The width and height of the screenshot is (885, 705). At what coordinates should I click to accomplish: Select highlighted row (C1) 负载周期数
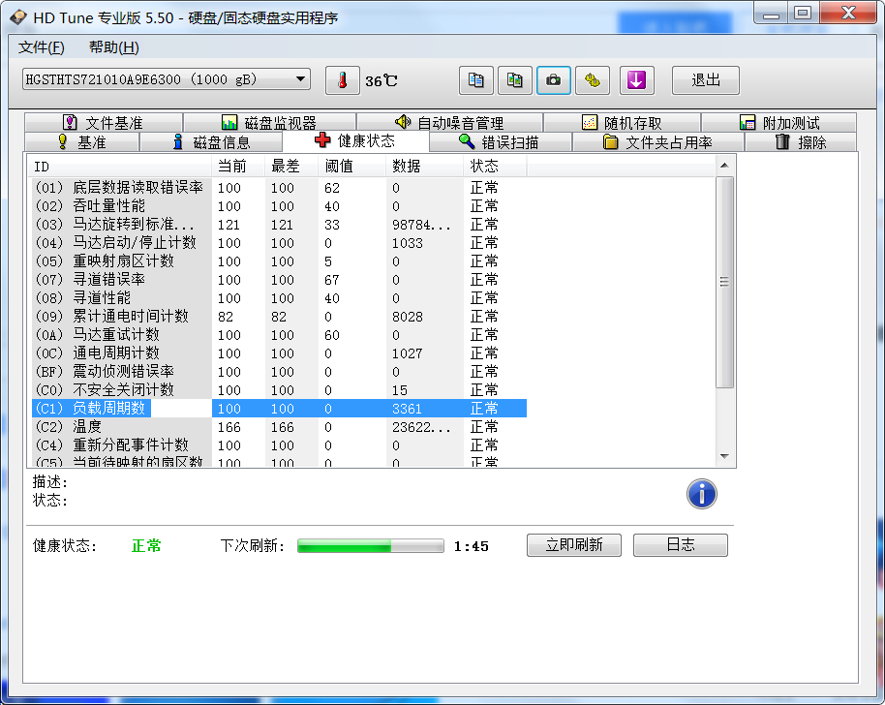280,408
